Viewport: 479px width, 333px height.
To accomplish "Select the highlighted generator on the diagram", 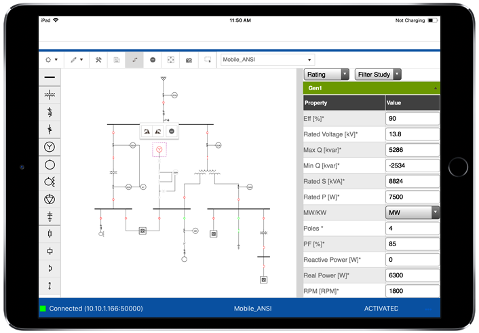I will (x=159, y=149).
